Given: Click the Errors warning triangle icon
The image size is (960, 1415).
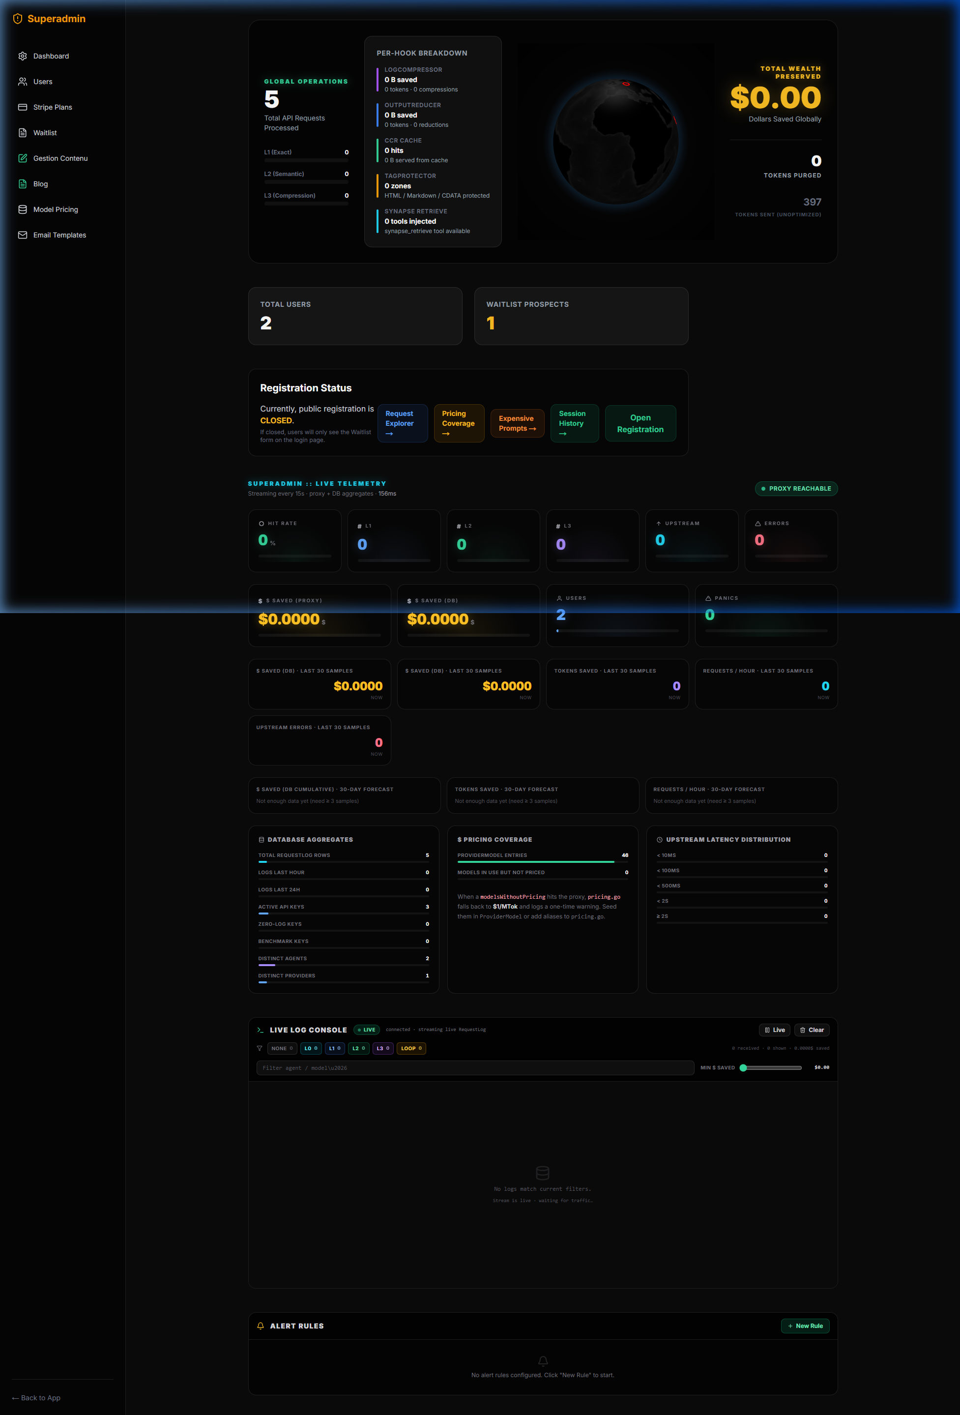Looking at the screenshot, I should click(x=758, y=524).
